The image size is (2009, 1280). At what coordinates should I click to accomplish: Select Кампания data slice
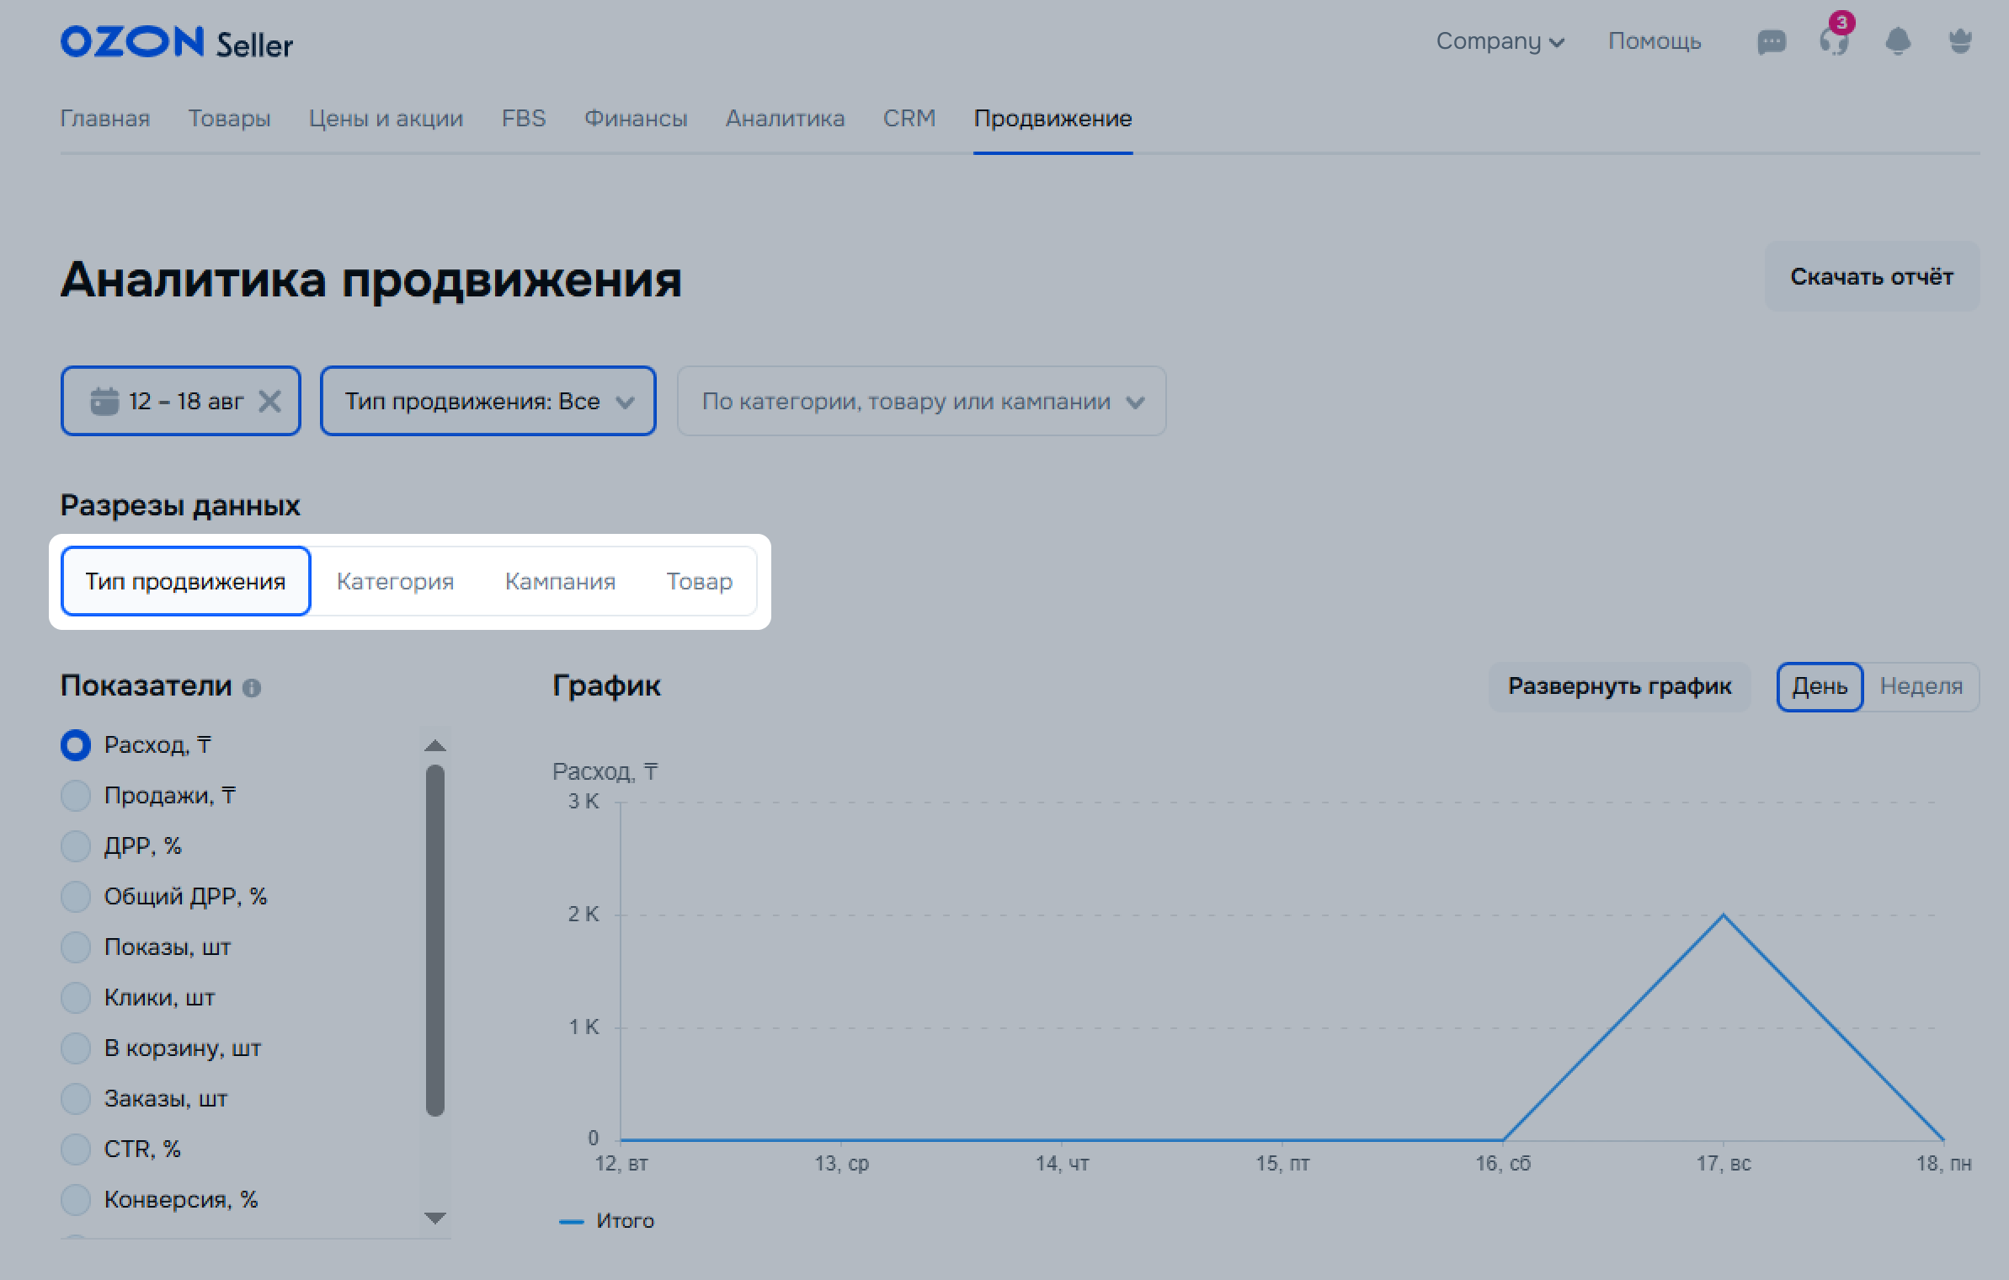click(560, 581)
